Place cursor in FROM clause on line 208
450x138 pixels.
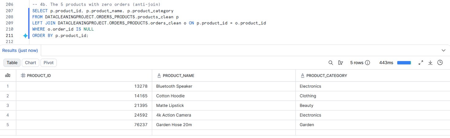tap(105, 17)
